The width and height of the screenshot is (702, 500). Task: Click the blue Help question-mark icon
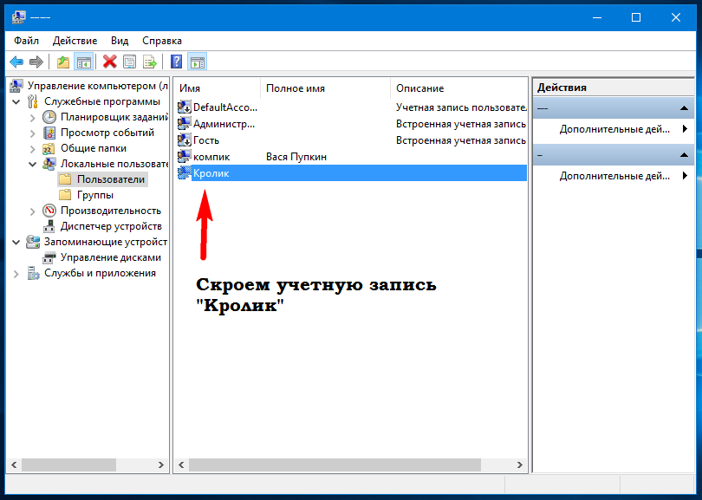[177, 62]
